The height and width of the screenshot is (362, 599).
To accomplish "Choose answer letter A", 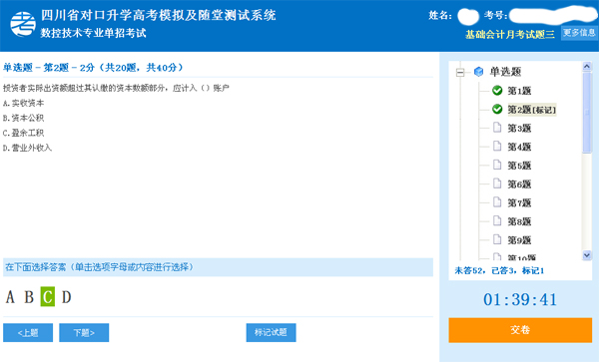I will [10, 297].
